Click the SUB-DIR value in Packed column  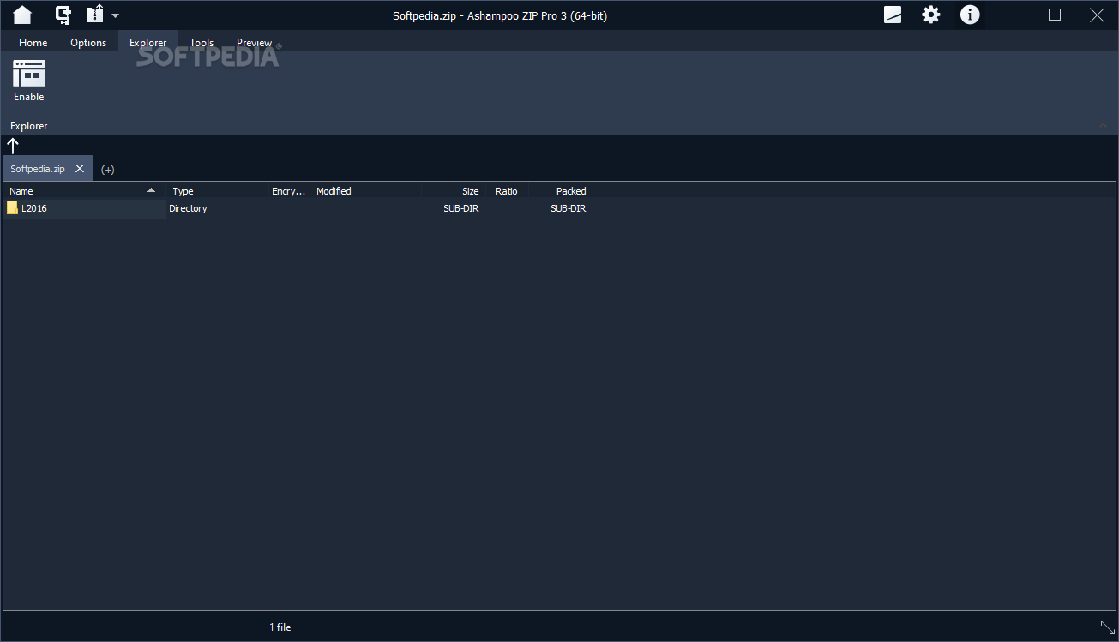(x=568, y=208)
